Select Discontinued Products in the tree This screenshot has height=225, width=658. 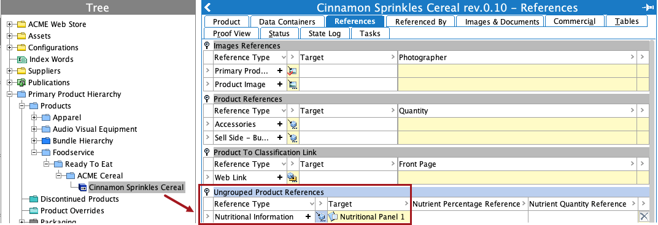click(x=80, y=199)
